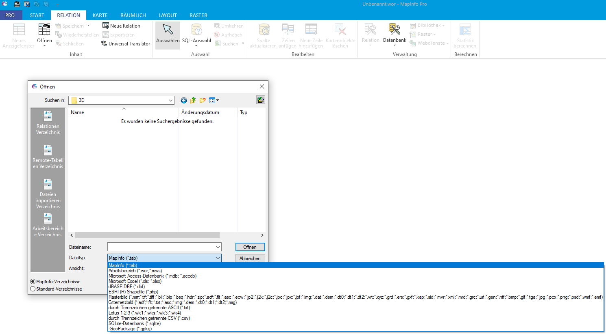Switch to the KARTE ribbon tab
The image size is (606, 334).
tap(100, 15)
